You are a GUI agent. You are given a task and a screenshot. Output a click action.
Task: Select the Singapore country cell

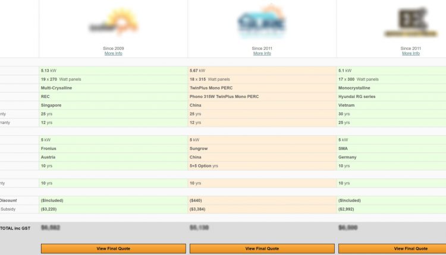113,105
